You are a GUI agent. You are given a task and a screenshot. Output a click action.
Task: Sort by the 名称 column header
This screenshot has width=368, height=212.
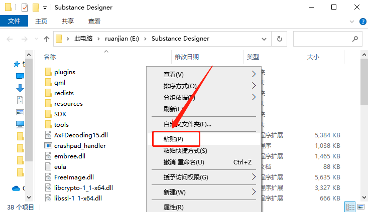pyautogui.click(x=50, y=57)
